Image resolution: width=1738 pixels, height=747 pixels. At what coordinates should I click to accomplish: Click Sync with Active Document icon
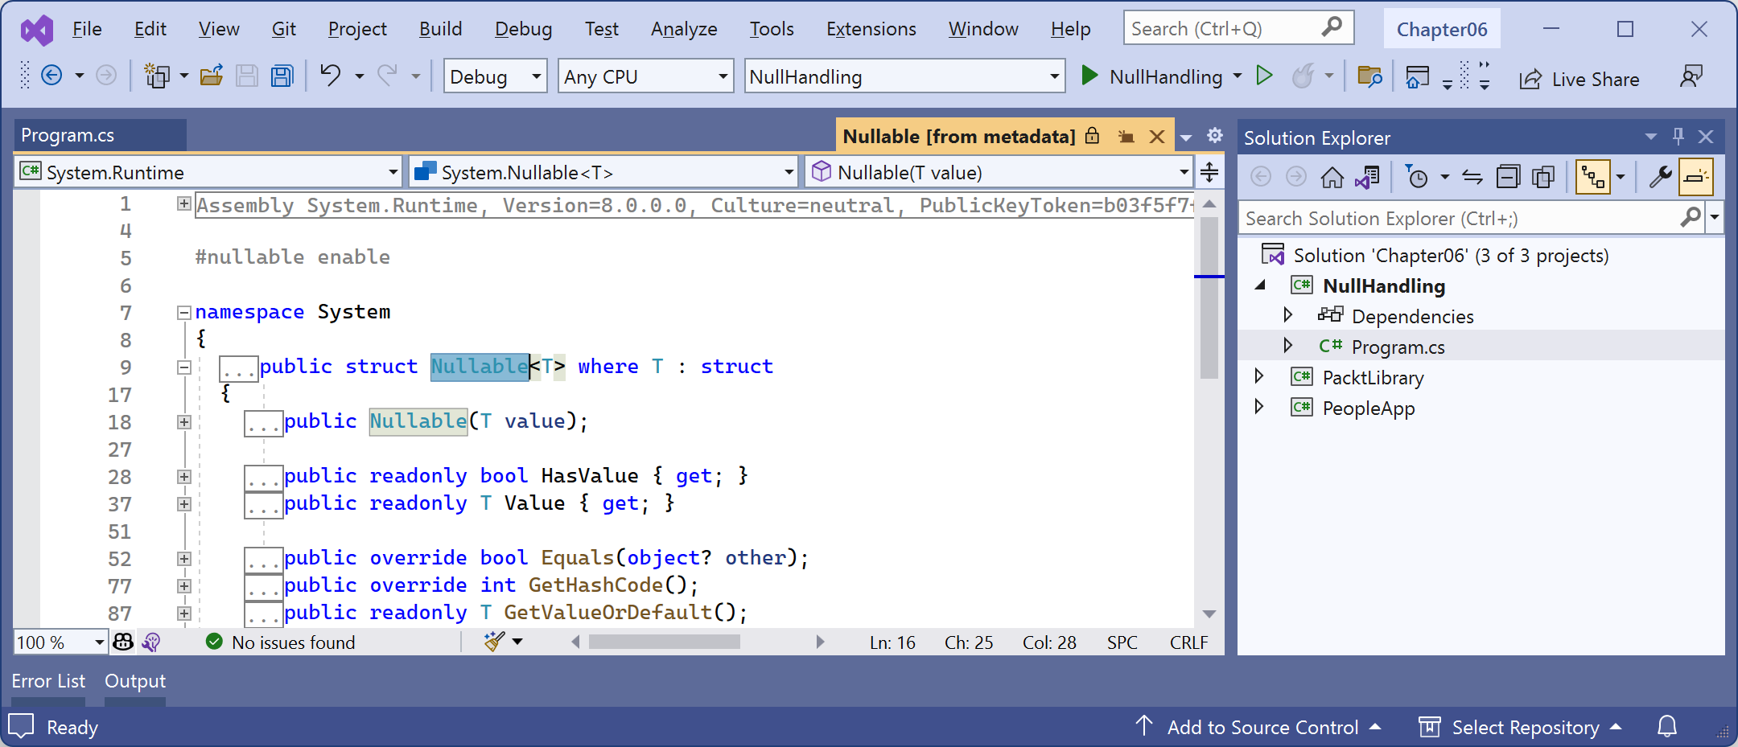point(1472,177)
